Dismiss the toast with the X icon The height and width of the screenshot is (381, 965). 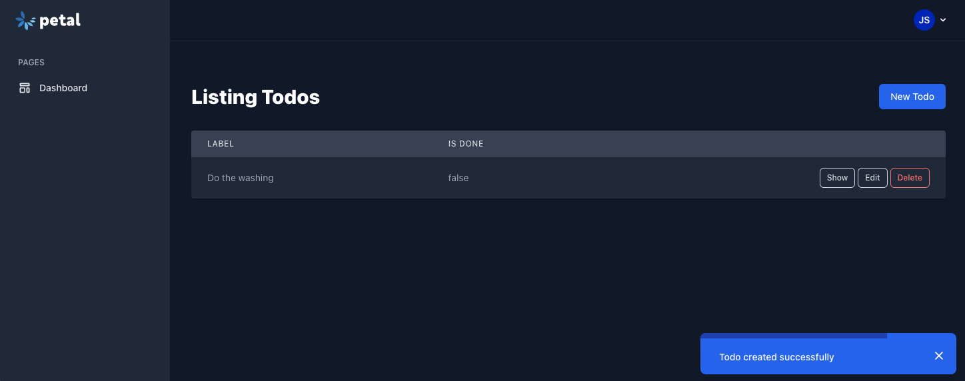939,356
